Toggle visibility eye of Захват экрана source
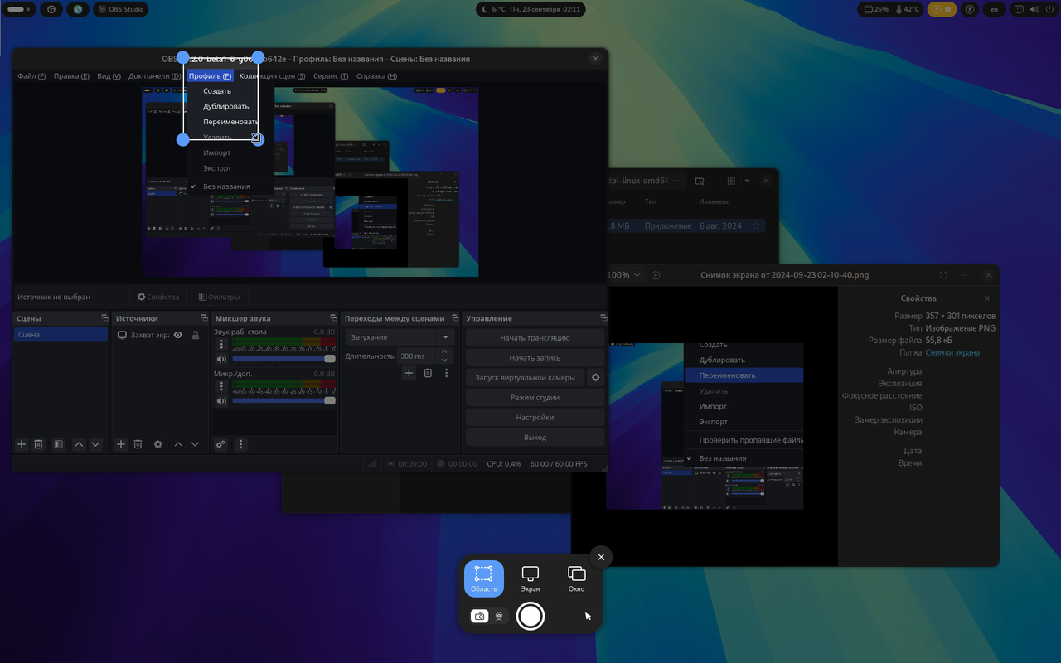The image size is (1061, 663). (177, 335)
